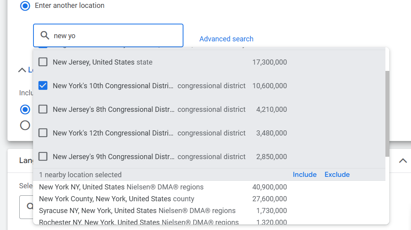Select the 'Enter another location' radio button
The width and height of the screenshot is (411, 230).
[x=25, y=6]
